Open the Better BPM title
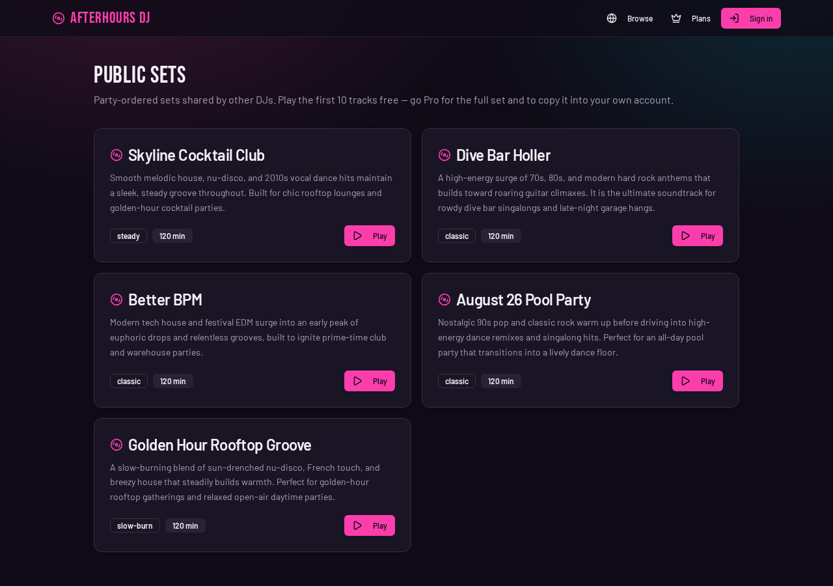 tap(165, 300)
